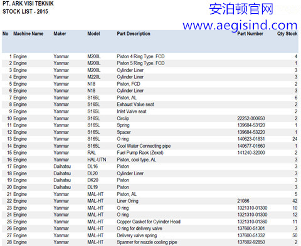Click the blue Chinese title text
The height and width of the screenshot is (246, 301).
241,9
